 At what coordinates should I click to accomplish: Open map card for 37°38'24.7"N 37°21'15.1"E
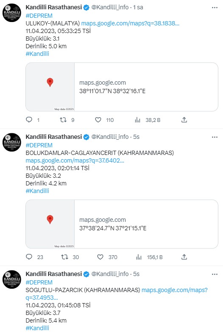click(122, 224)
